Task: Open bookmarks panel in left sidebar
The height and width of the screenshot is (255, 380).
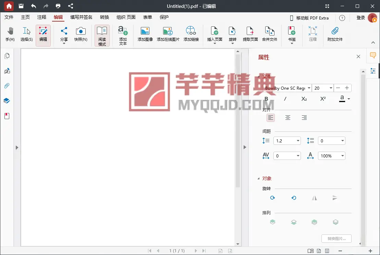Action: click(7, 116)
